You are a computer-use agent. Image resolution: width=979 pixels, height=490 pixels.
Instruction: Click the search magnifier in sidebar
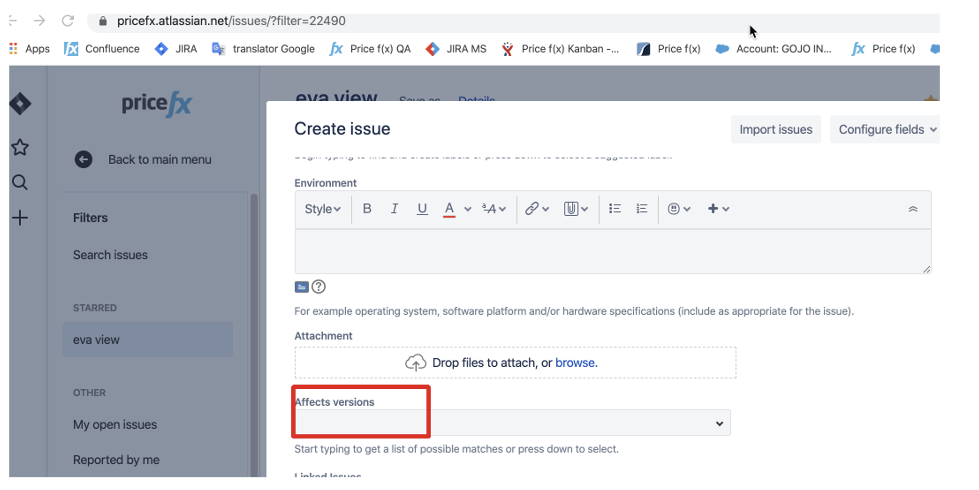20,182
